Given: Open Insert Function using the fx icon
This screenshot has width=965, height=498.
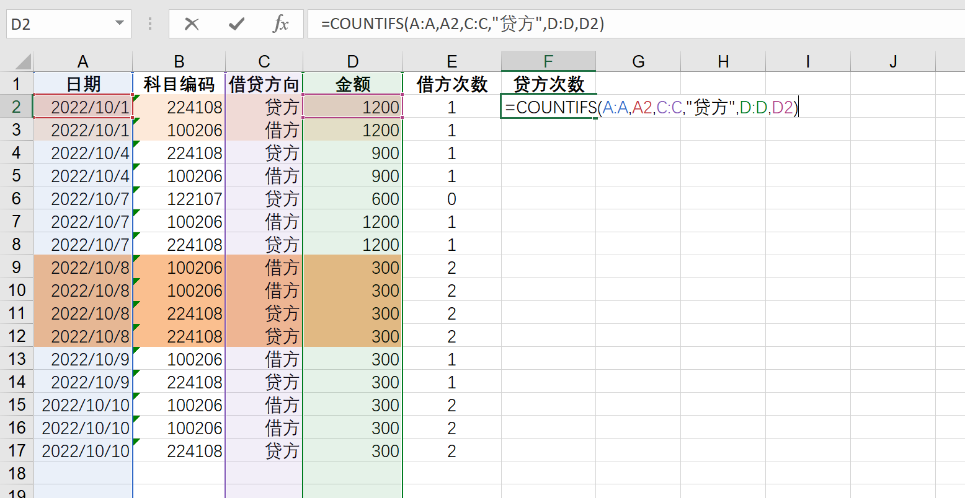Looking at the screenshot, I should (x=281, y=24).
